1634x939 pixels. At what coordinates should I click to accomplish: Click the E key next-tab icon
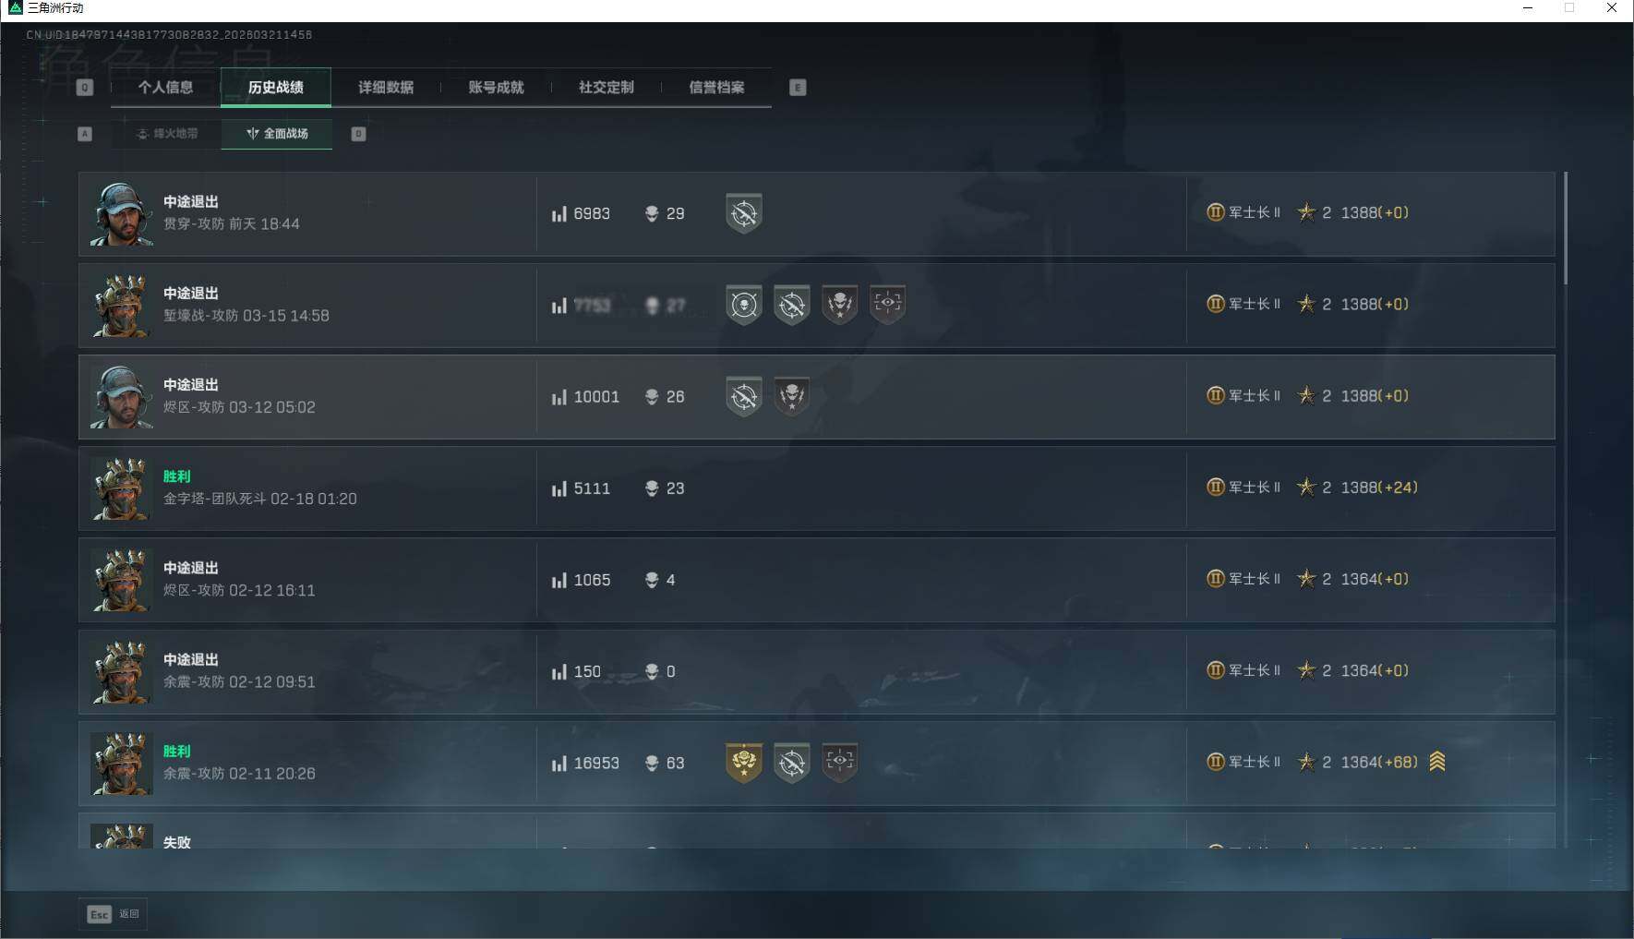pos(798,88)
